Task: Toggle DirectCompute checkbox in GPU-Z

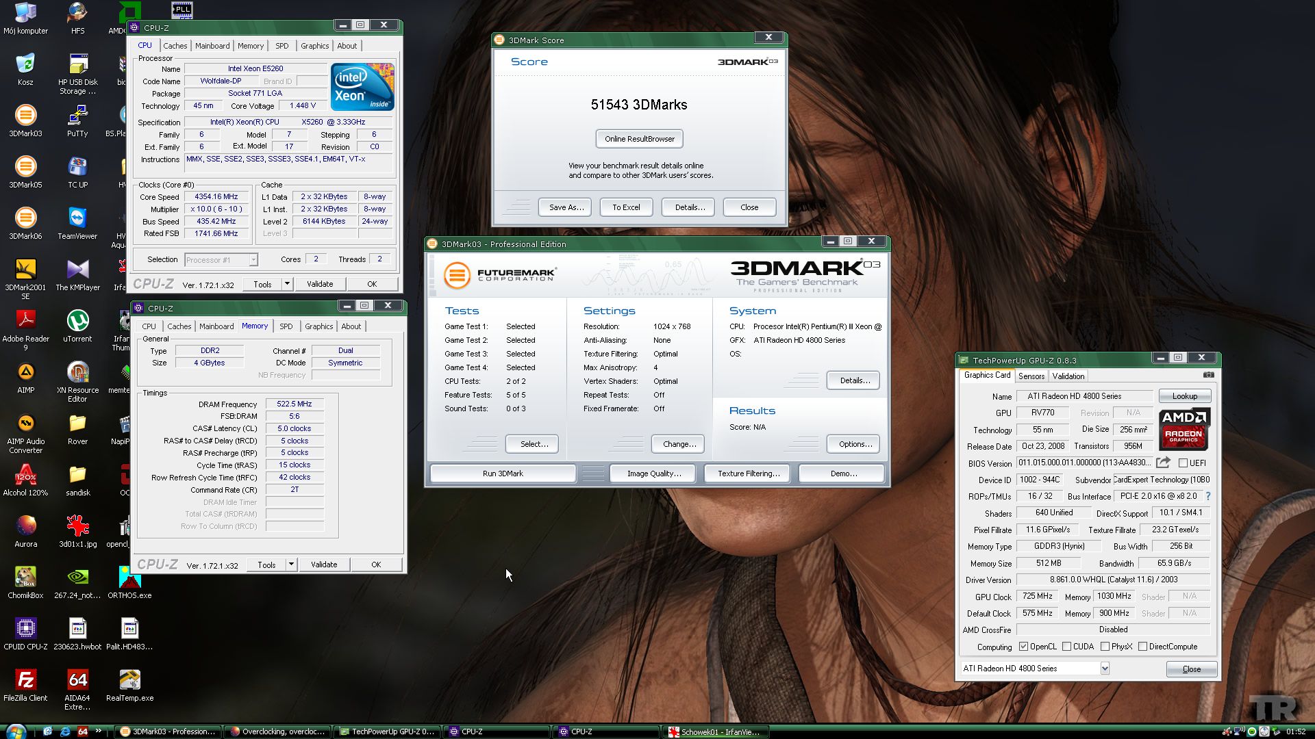Action: (1142, 647)
